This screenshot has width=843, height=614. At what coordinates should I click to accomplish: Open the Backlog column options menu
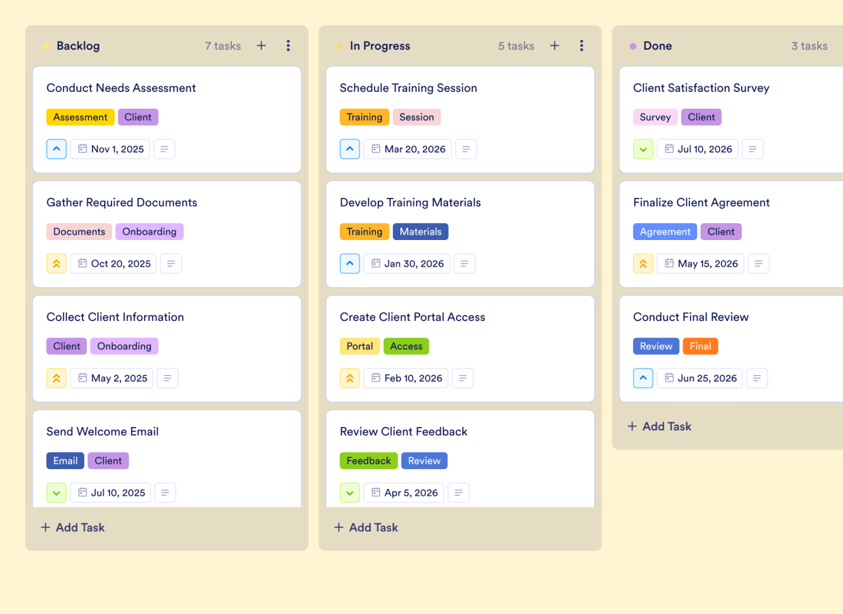pos(288,46)
